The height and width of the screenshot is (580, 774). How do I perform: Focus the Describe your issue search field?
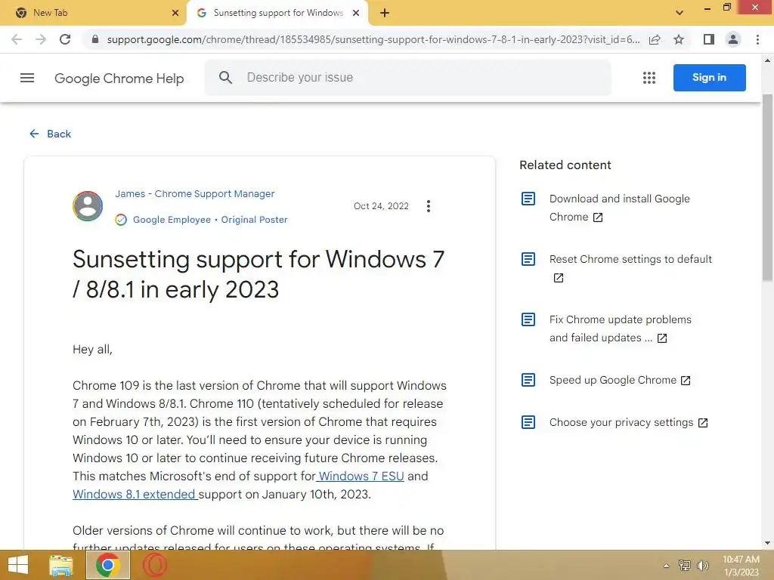407,78
